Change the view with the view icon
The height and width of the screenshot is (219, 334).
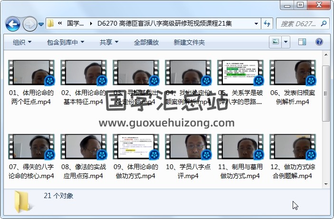pyautogui.click(x=276, y=42)
